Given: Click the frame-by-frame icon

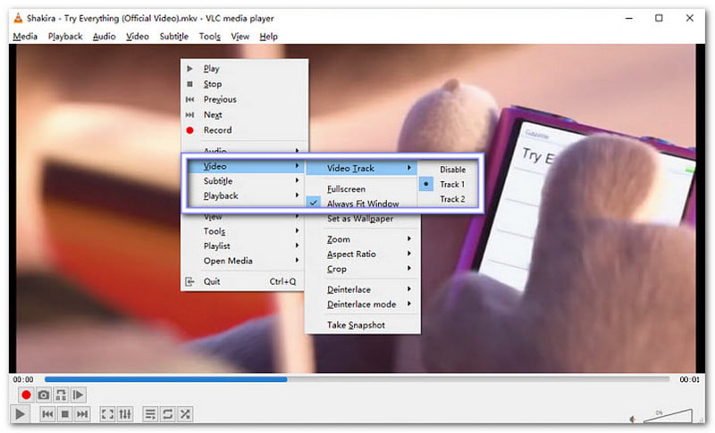Looking at the screenshot, I should (78, 395).
